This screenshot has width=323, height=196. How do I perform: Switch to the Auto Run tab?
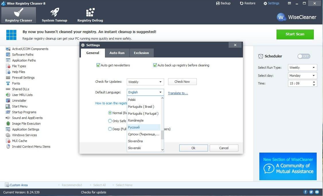point(117,53)
